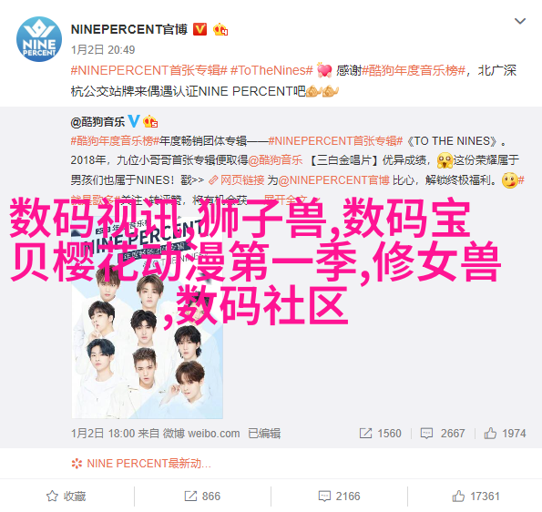
Task: Click the blue verified V badge next to @酷狗音乐
Action: tap(134, 121)
